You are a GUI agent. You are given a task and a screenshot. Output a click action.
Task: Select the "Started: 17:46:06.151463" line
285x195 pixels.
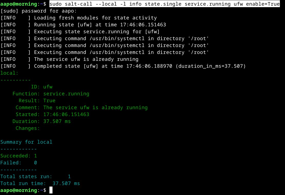pyautogui.click(x=52, y=114)
